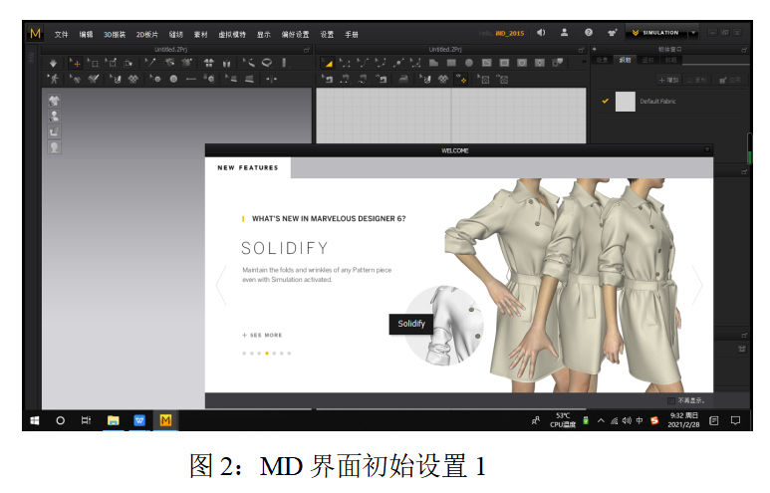
Task: Open File Explorer from the taskbar
Action: tap(114, 421)
